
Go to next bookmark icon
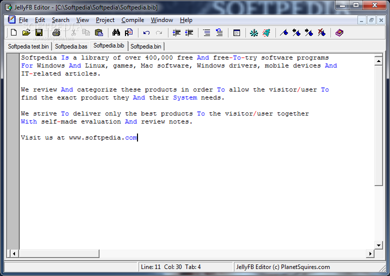[309, 32]
